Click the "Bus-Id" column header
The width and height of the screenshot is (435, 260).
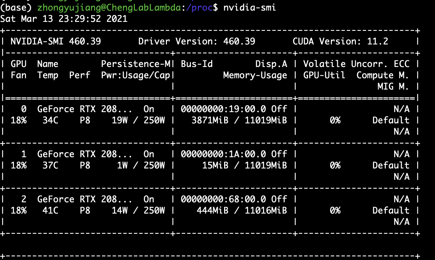click(x=197, y=64)
